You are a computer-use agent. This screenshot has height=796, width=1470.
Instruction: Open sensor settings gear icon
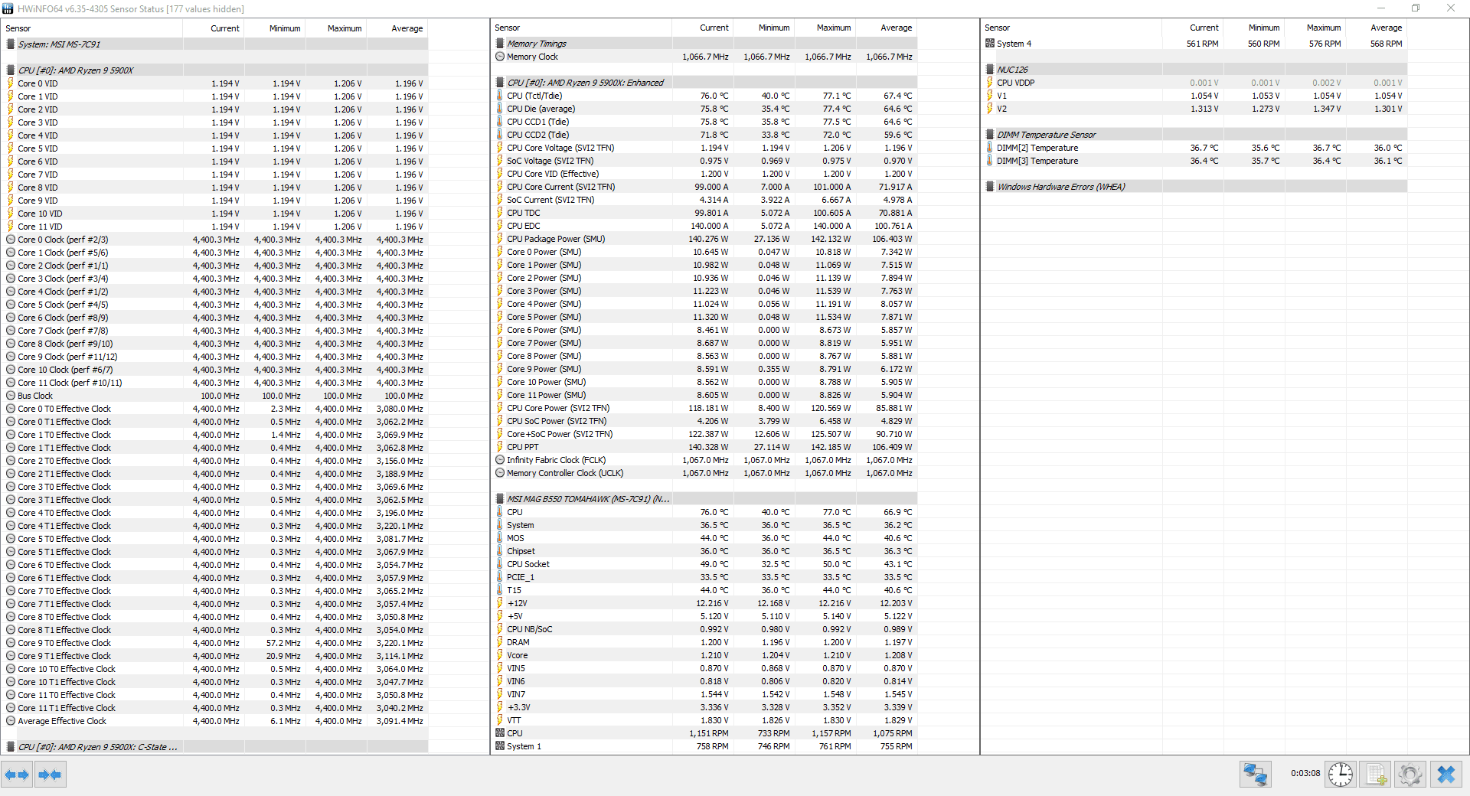pos(1410,775)
